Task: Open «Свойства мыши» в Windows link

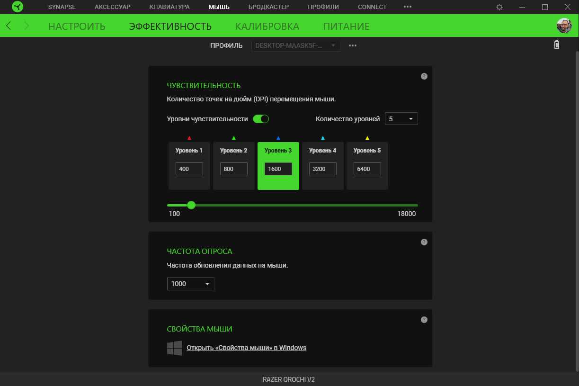Action: pos(246,348)
